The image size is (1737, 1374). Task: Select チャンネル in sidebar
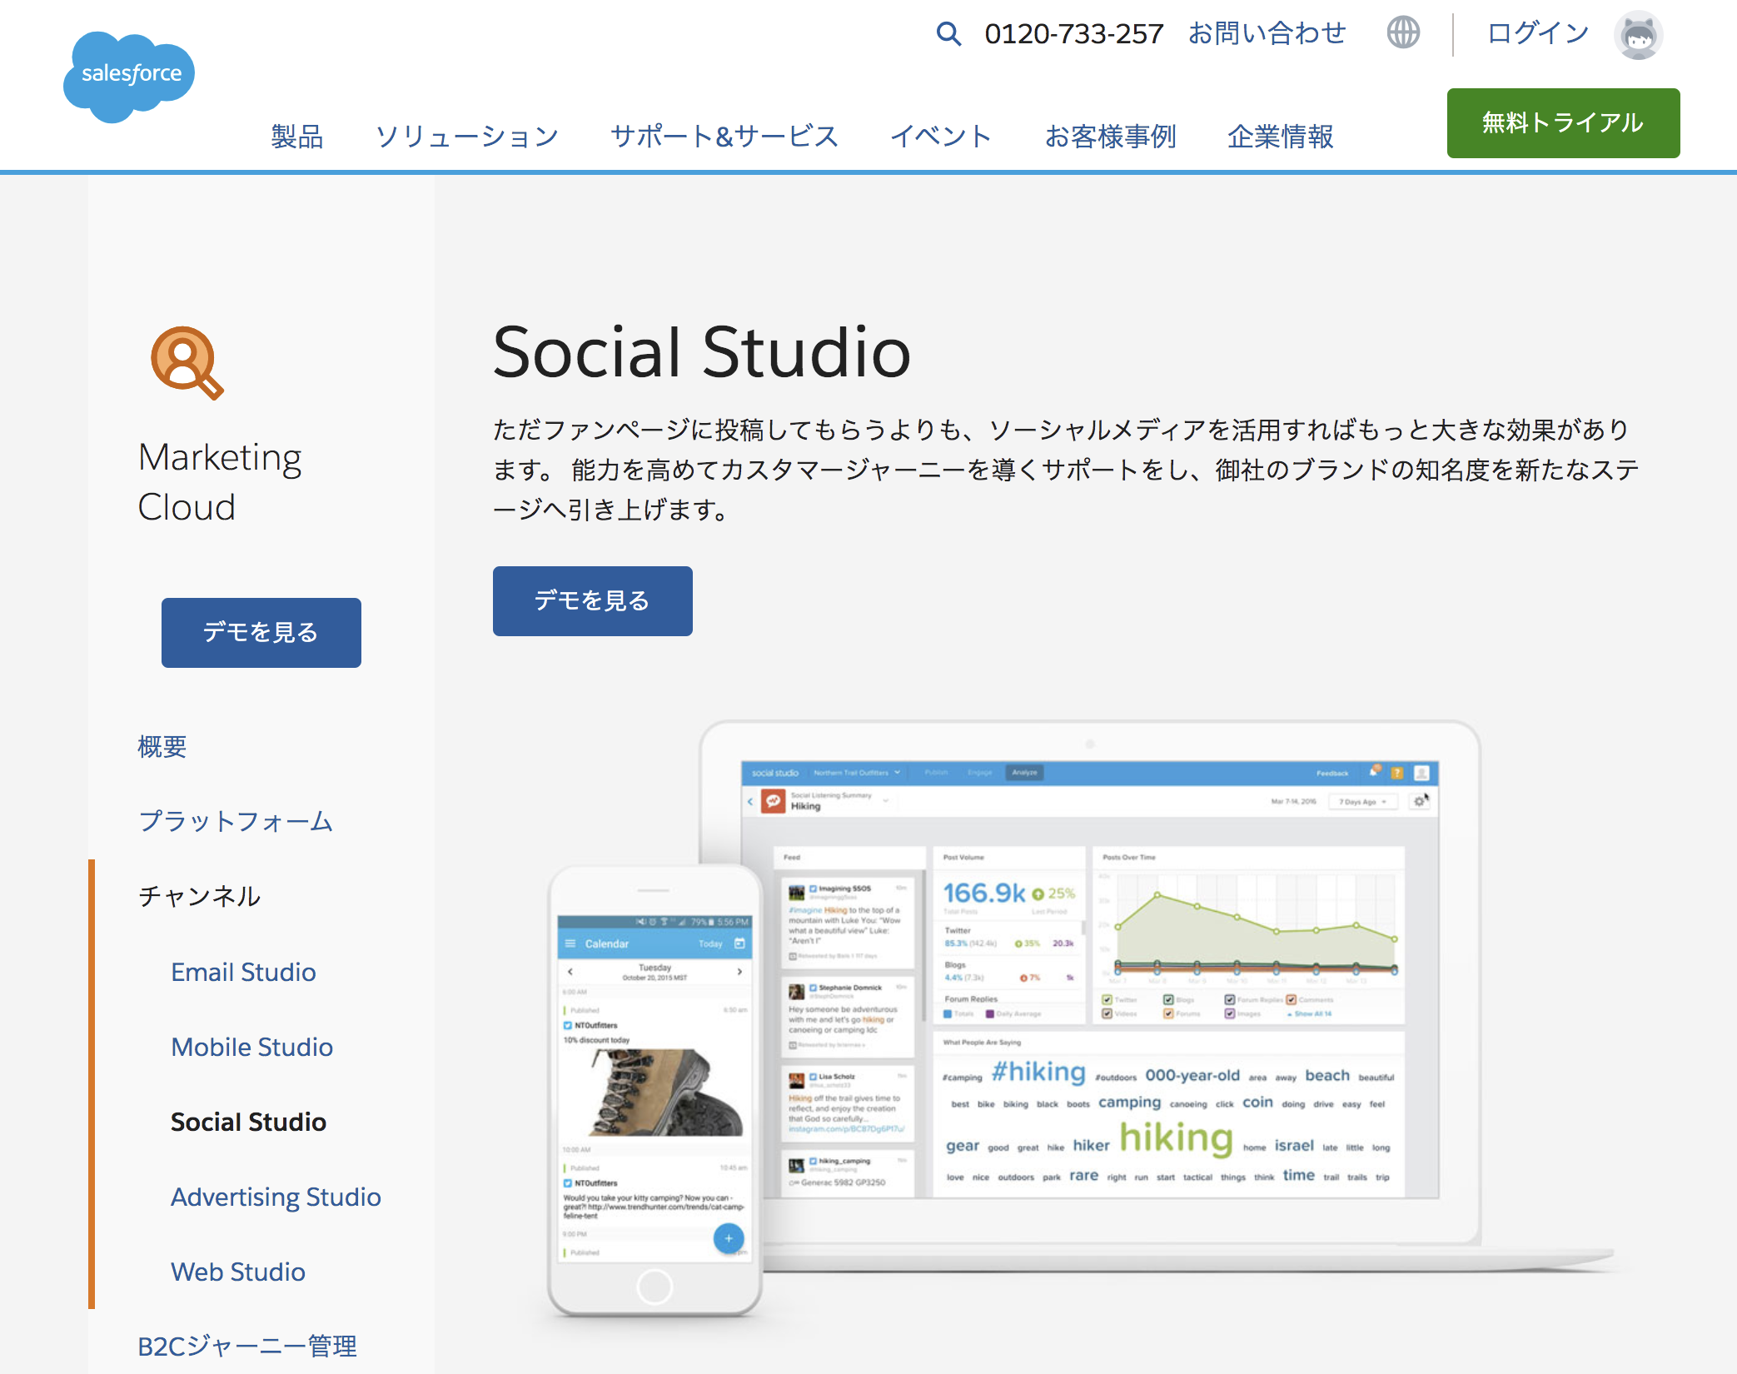200,896
